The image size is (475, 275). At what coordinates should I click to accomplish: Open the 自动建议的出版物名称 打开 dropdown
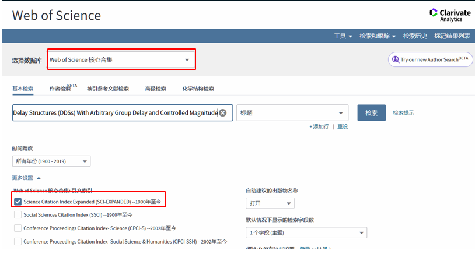coord(270,203)
